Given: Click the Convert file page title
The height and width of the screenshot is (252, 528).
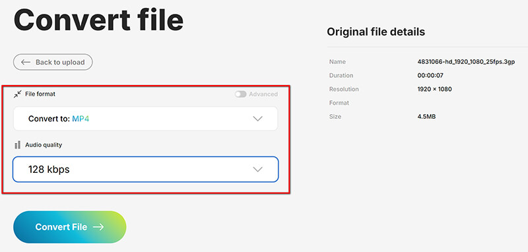Looking at the screenshot, I should tap(98, 20).
